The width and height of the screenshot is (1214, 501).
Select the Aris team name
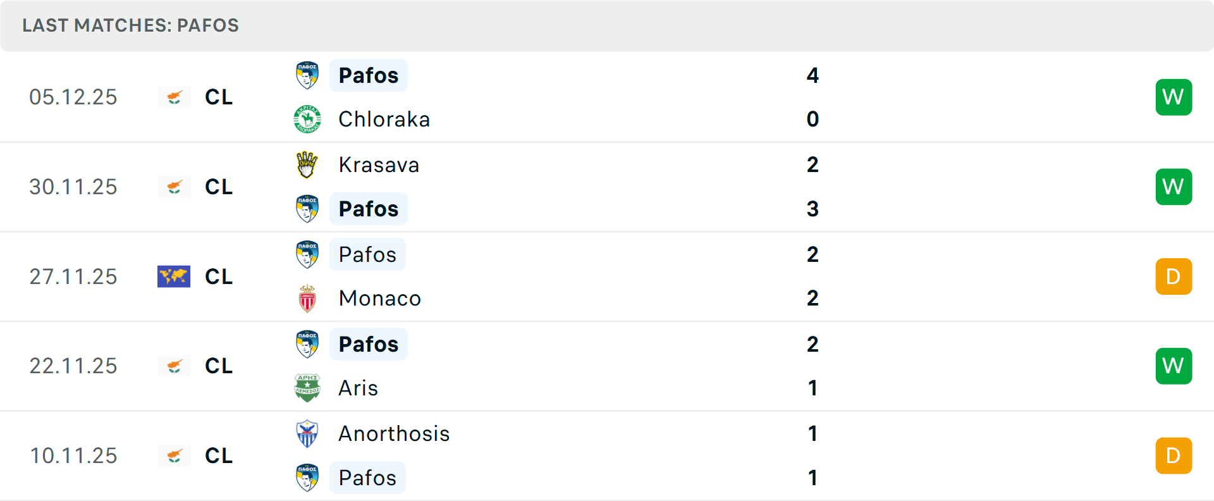point(358,388)
